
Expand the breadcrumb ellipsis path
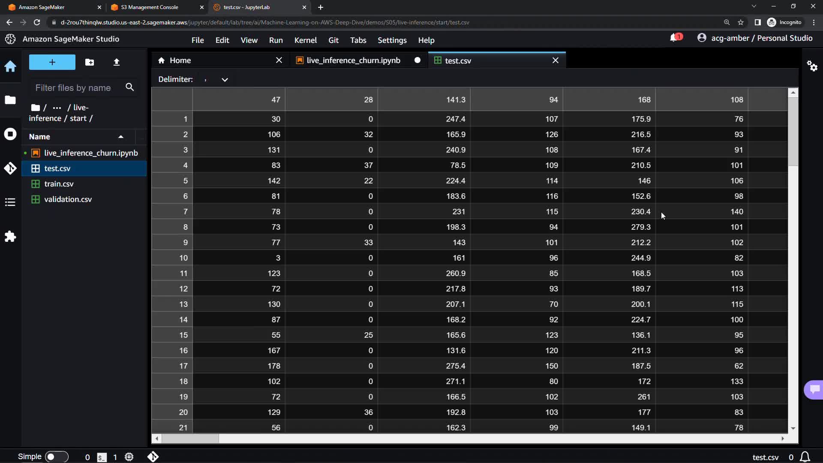(57, 108)
